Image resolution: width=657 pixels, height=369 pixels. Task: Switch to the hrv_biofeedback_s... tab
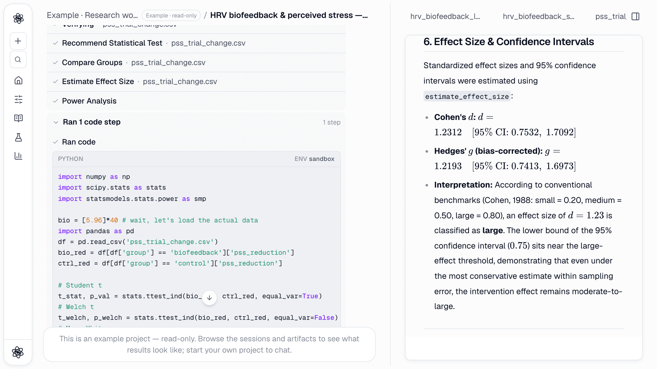(x=538, y=16)
